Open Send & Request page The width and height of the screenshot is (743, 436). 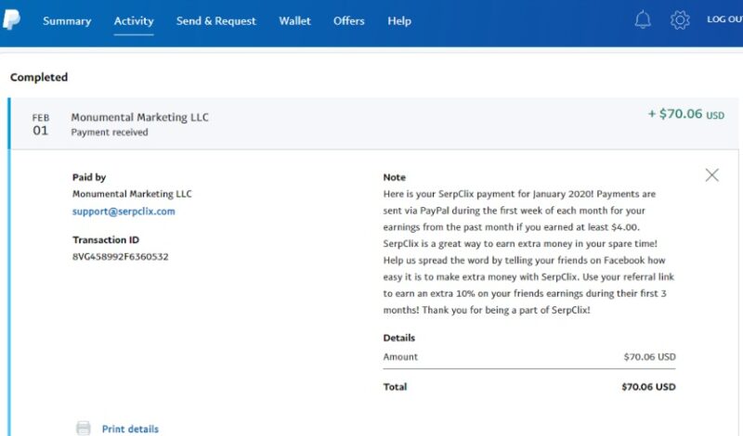(216, 21)
